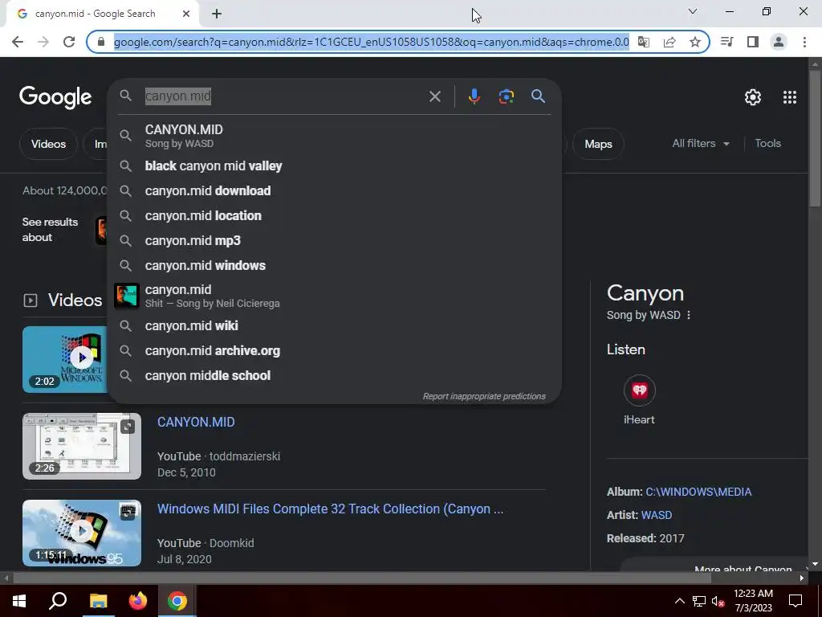Screen dimensions: 822x617
Task: Choose suggestion canyon.mid mp3
Action: [x=335, y=241]
